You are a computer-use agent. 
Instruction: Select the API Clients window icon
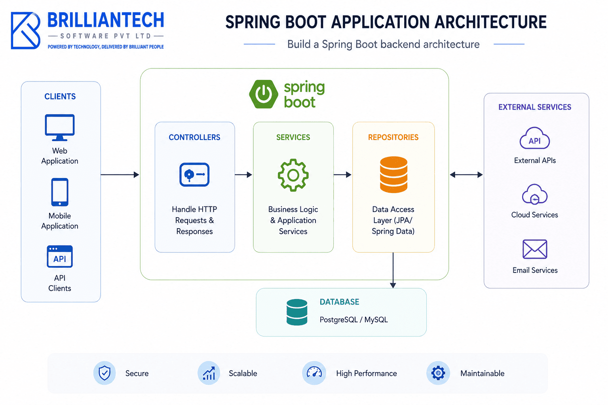[x=60, y=256]
